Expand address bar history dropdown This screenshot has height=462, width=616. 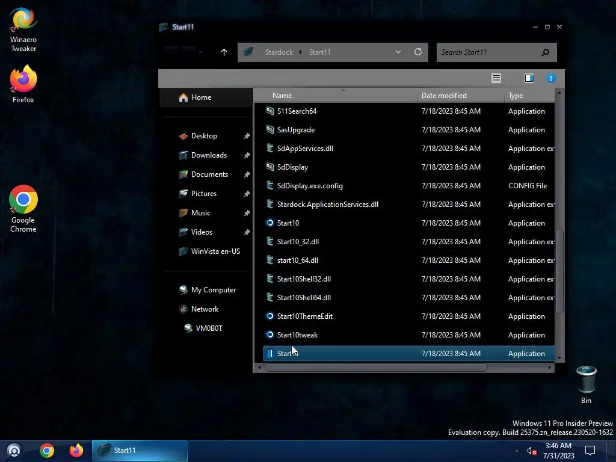click(x=398, y=52)
